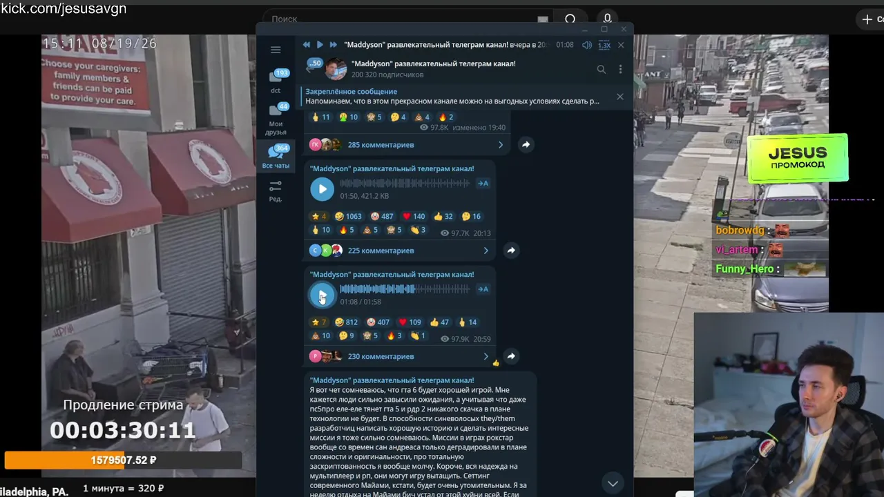Transcribe the 01:50 voice message
Viewport: 884px width, 497px height.
[x=483, y=184]
